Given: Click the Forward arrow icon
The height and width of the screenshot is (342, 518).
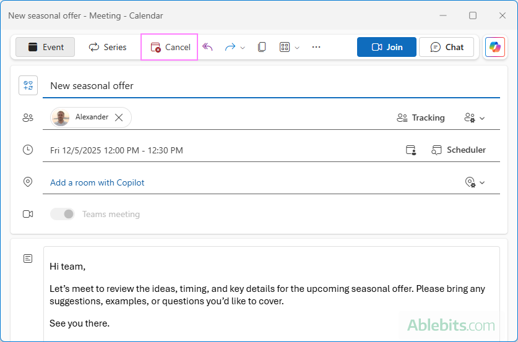Looking at the screenshot, I should 230,47.
